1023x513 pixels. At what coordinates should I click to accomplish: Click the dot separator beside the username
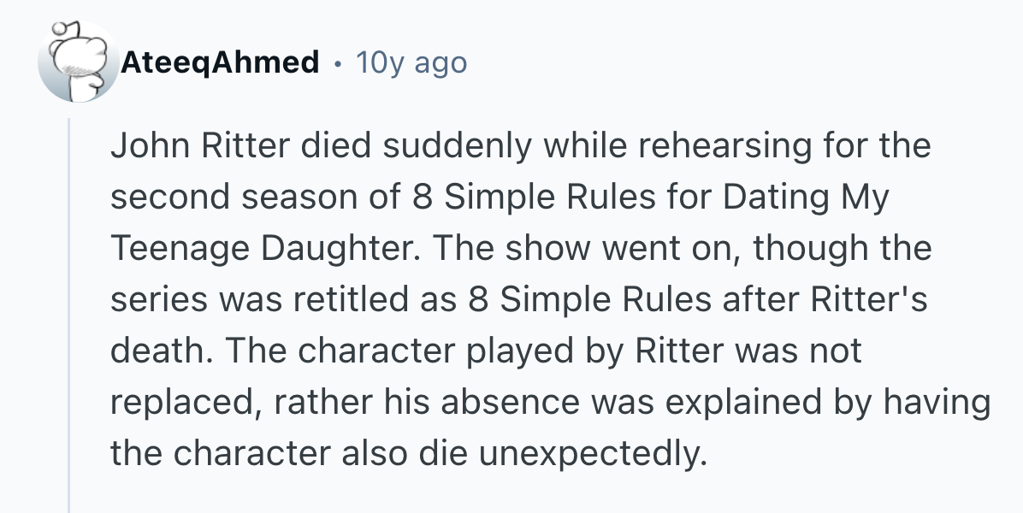pyautogui.click(x=339, y=62)
